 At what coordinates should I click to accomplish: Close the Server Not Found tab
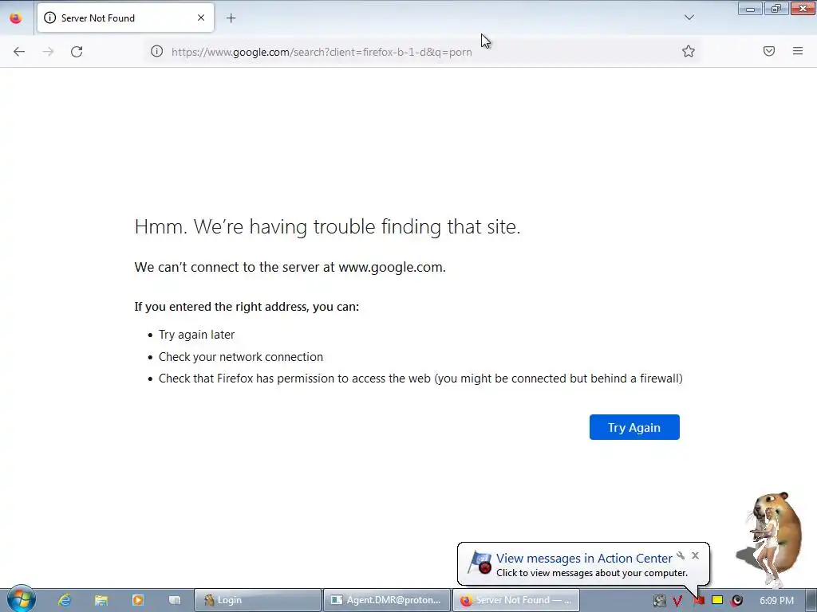click(201, 18)
